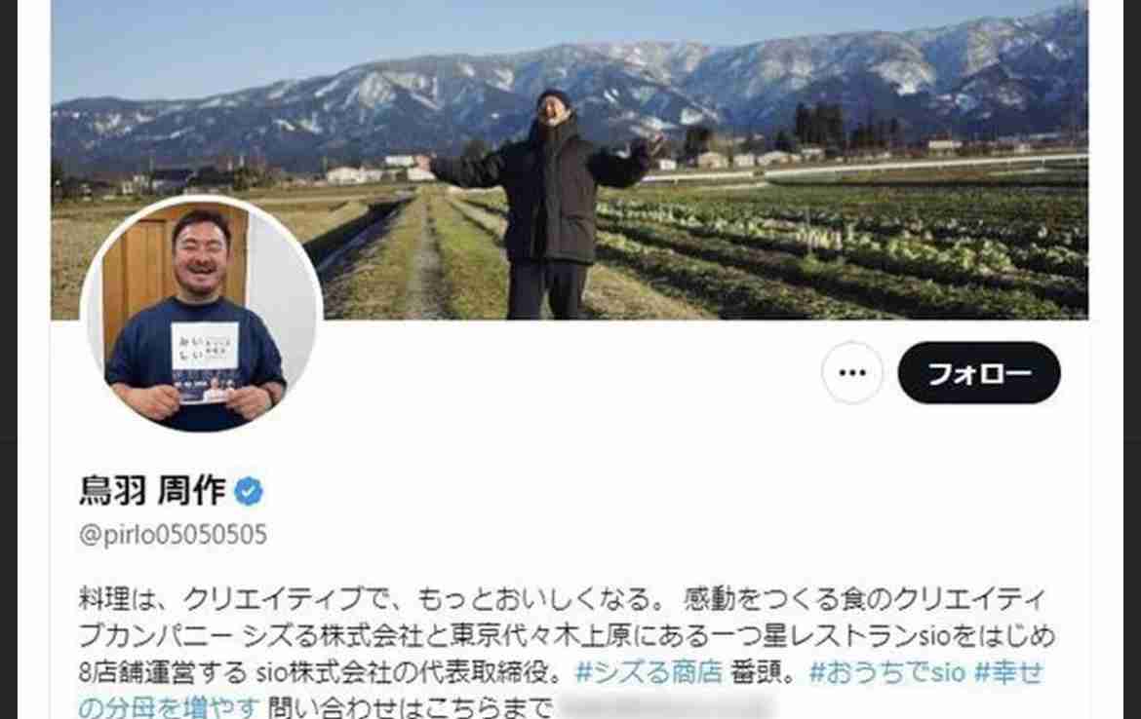Image resolution: width=1141 pixels, height=719 pixels.
Task: Open the header banner photo of the field
Action: coord(570,159)
